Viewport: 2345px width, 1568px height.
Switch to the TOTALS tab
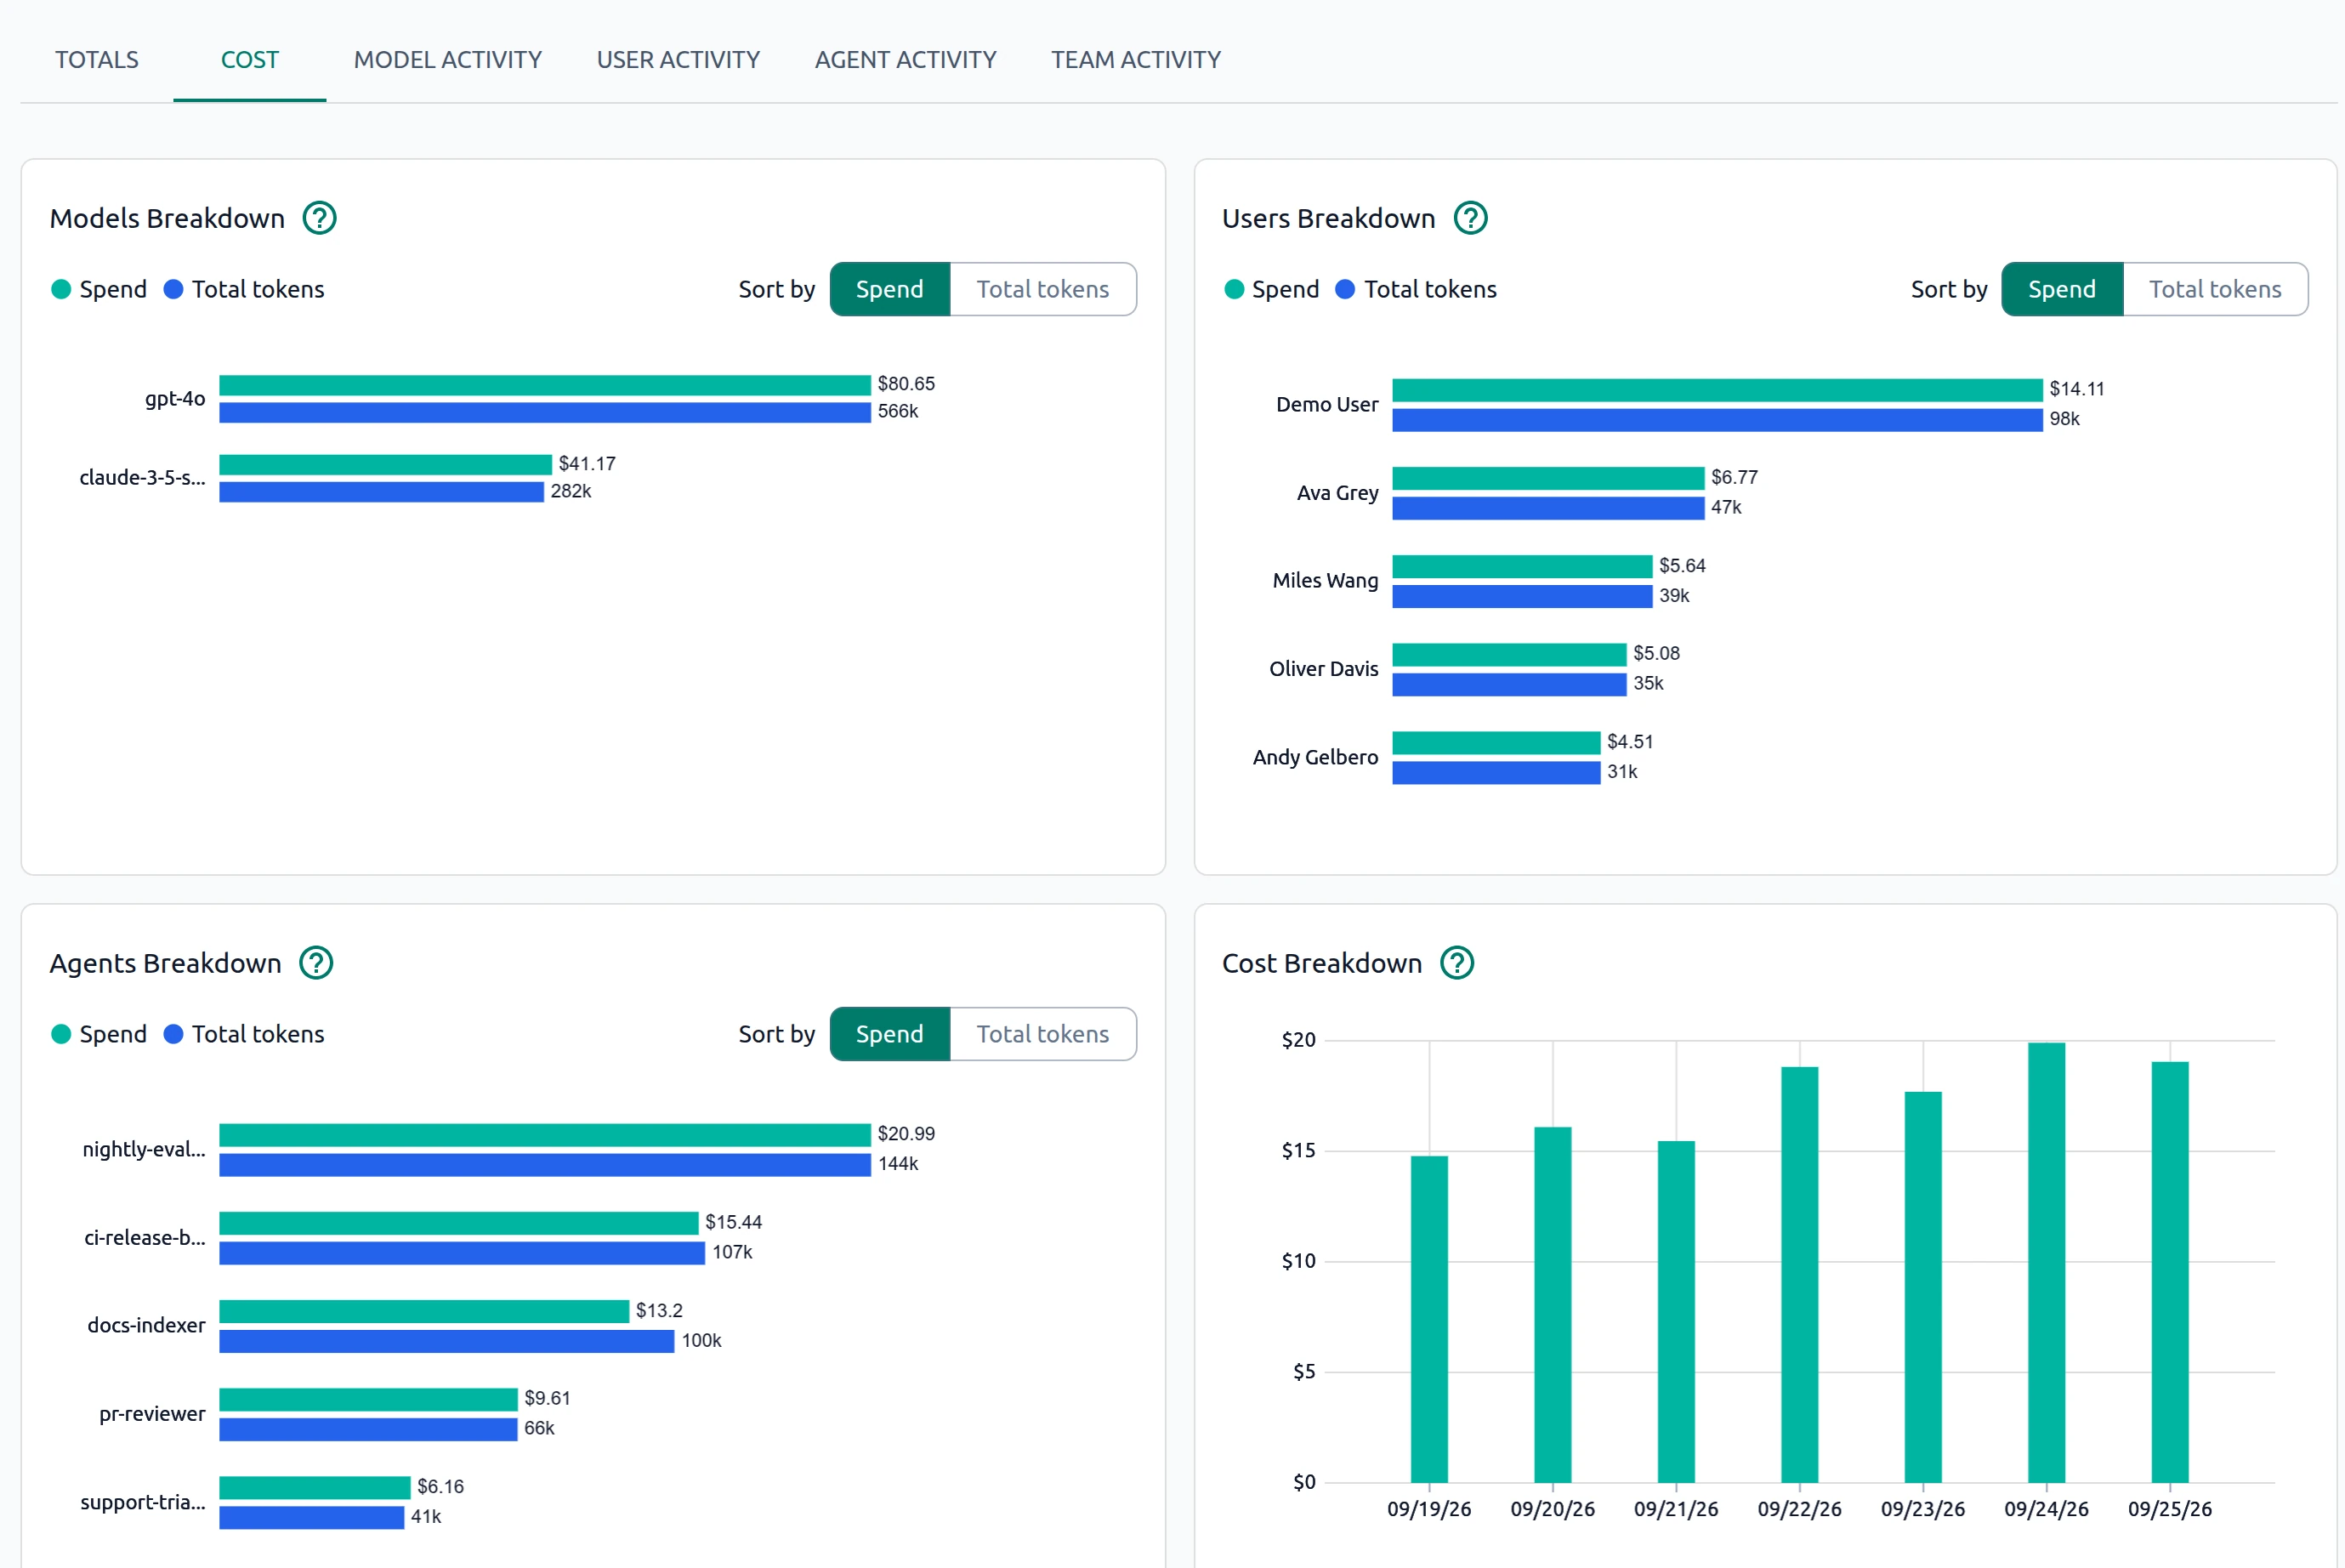(97, 60)
